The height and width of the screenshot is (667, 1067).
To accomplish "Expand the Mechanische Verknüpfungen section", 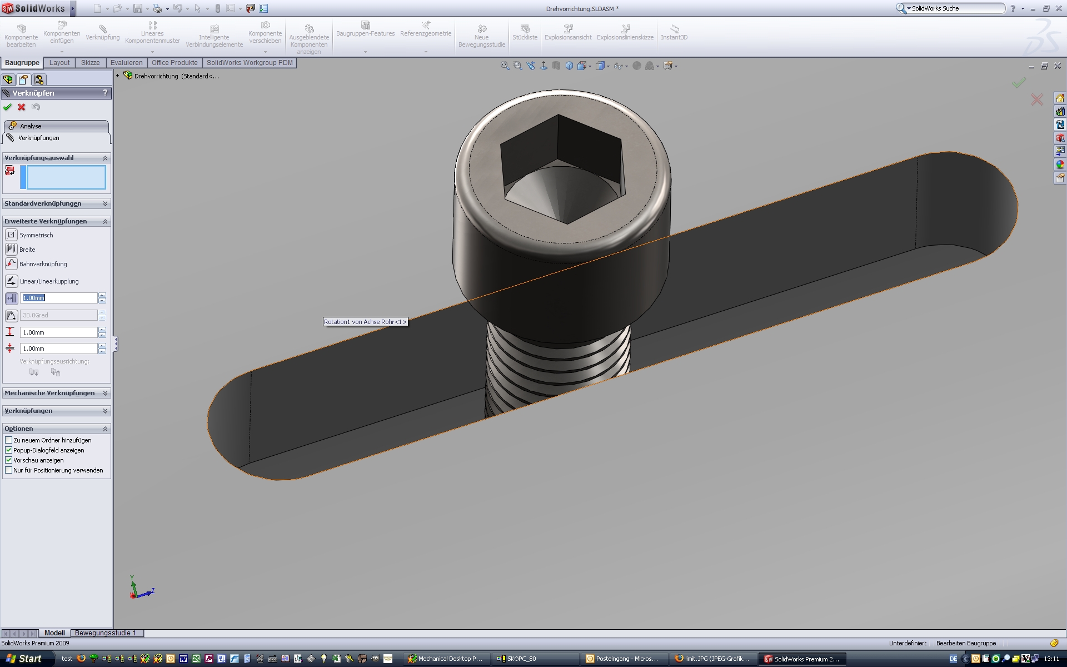I will pos(105,393).
